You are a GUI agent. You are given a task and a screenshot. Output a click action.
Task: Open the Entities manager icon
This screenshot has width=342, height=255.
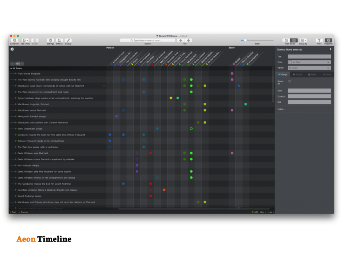point(59,41)
